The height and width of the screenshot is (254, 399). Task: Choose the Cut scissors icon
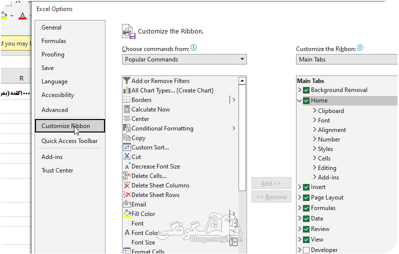point(126,157)
